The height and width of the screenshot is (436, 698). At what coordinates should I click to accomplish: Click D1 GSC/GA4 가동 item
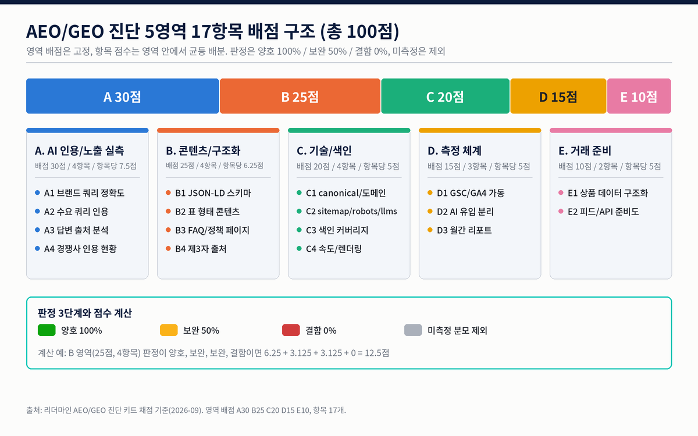click(x=466, y=193)
